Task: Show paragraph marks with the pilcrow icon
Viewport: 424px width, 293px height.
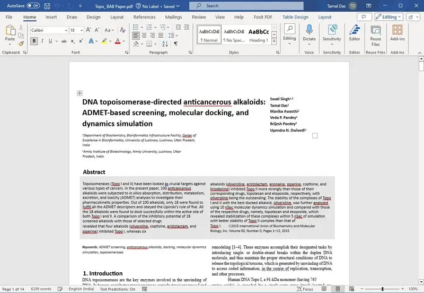Action: coord(175,44)
